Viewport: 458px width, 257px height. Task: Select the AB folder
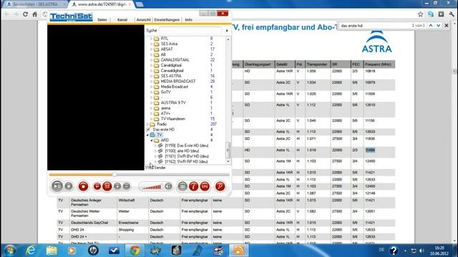pos(163,54)
